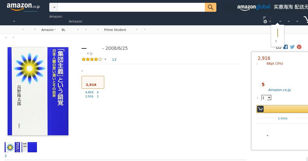The width and height of the screenshot is (308, 161).
Task: Open Prime Student navigation item
Action: pyautogui.click(x=115, y=30)
